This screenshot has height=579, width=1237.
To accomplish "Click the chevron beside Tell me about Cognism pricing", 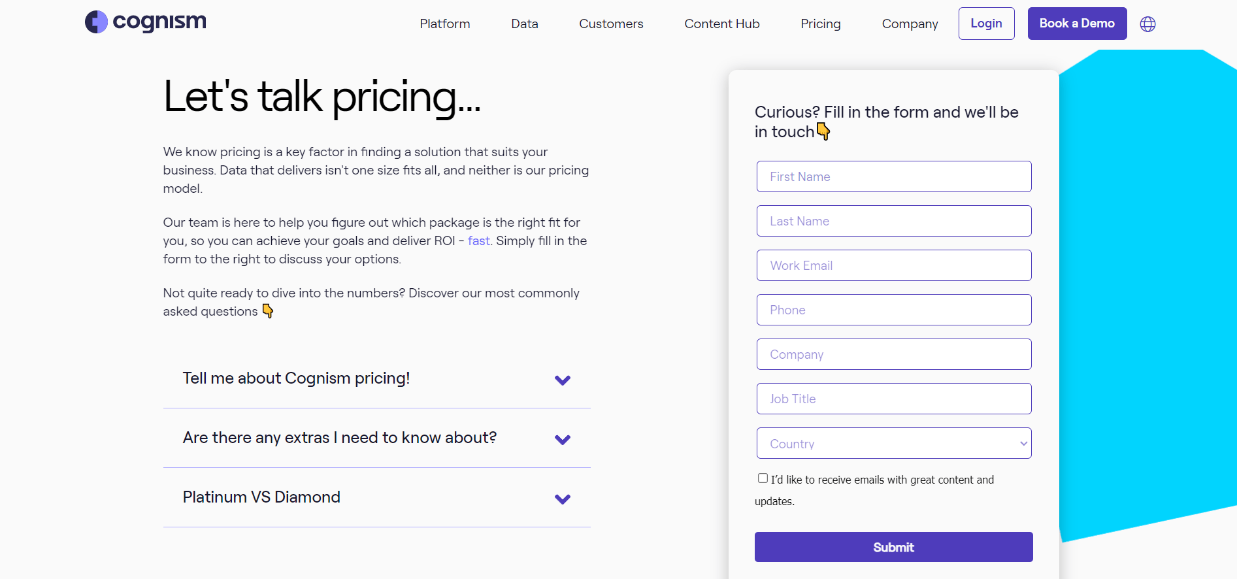I will pyautogui.click(x=562, y=380).
